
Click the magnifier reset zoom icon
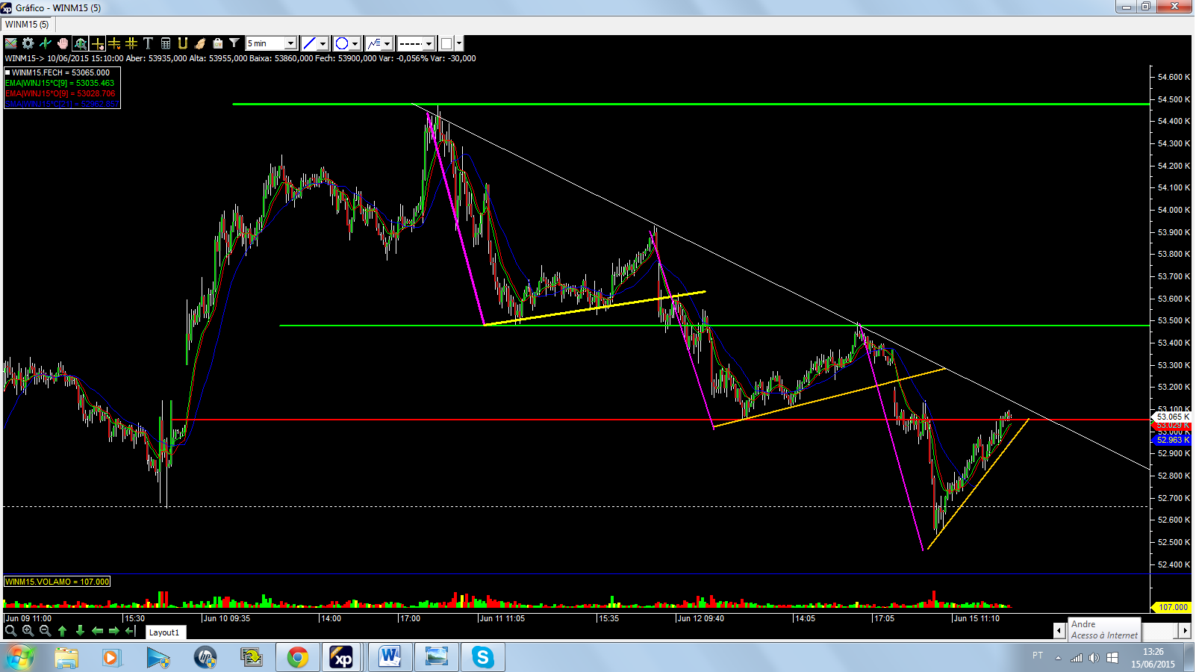click(x=10, y=631)
